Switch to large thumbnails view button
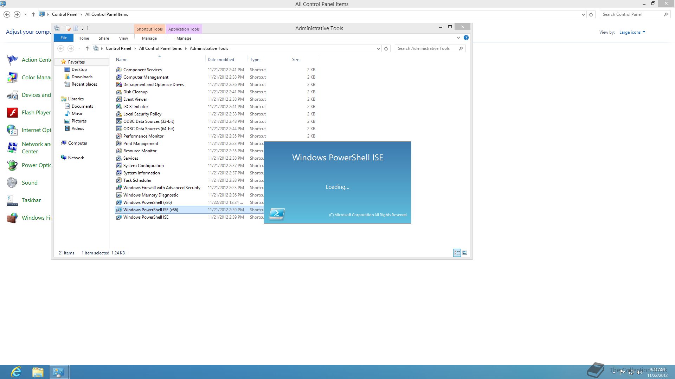Screen dimensions: 675x379 [x=465, y=253]
